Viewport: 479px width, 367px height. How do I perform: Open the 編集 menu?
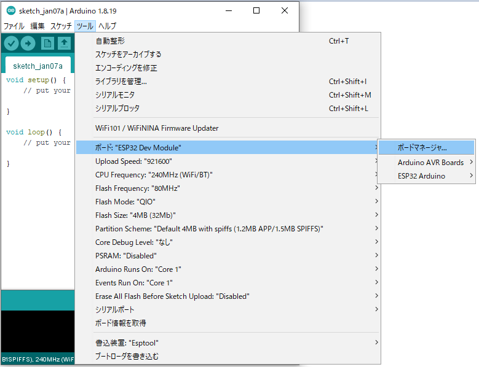[x=38, y=26]
